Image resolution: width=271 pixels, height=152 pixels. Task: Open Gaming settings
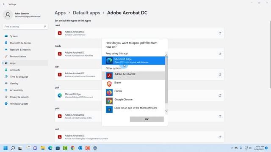[x=25, y=84]
